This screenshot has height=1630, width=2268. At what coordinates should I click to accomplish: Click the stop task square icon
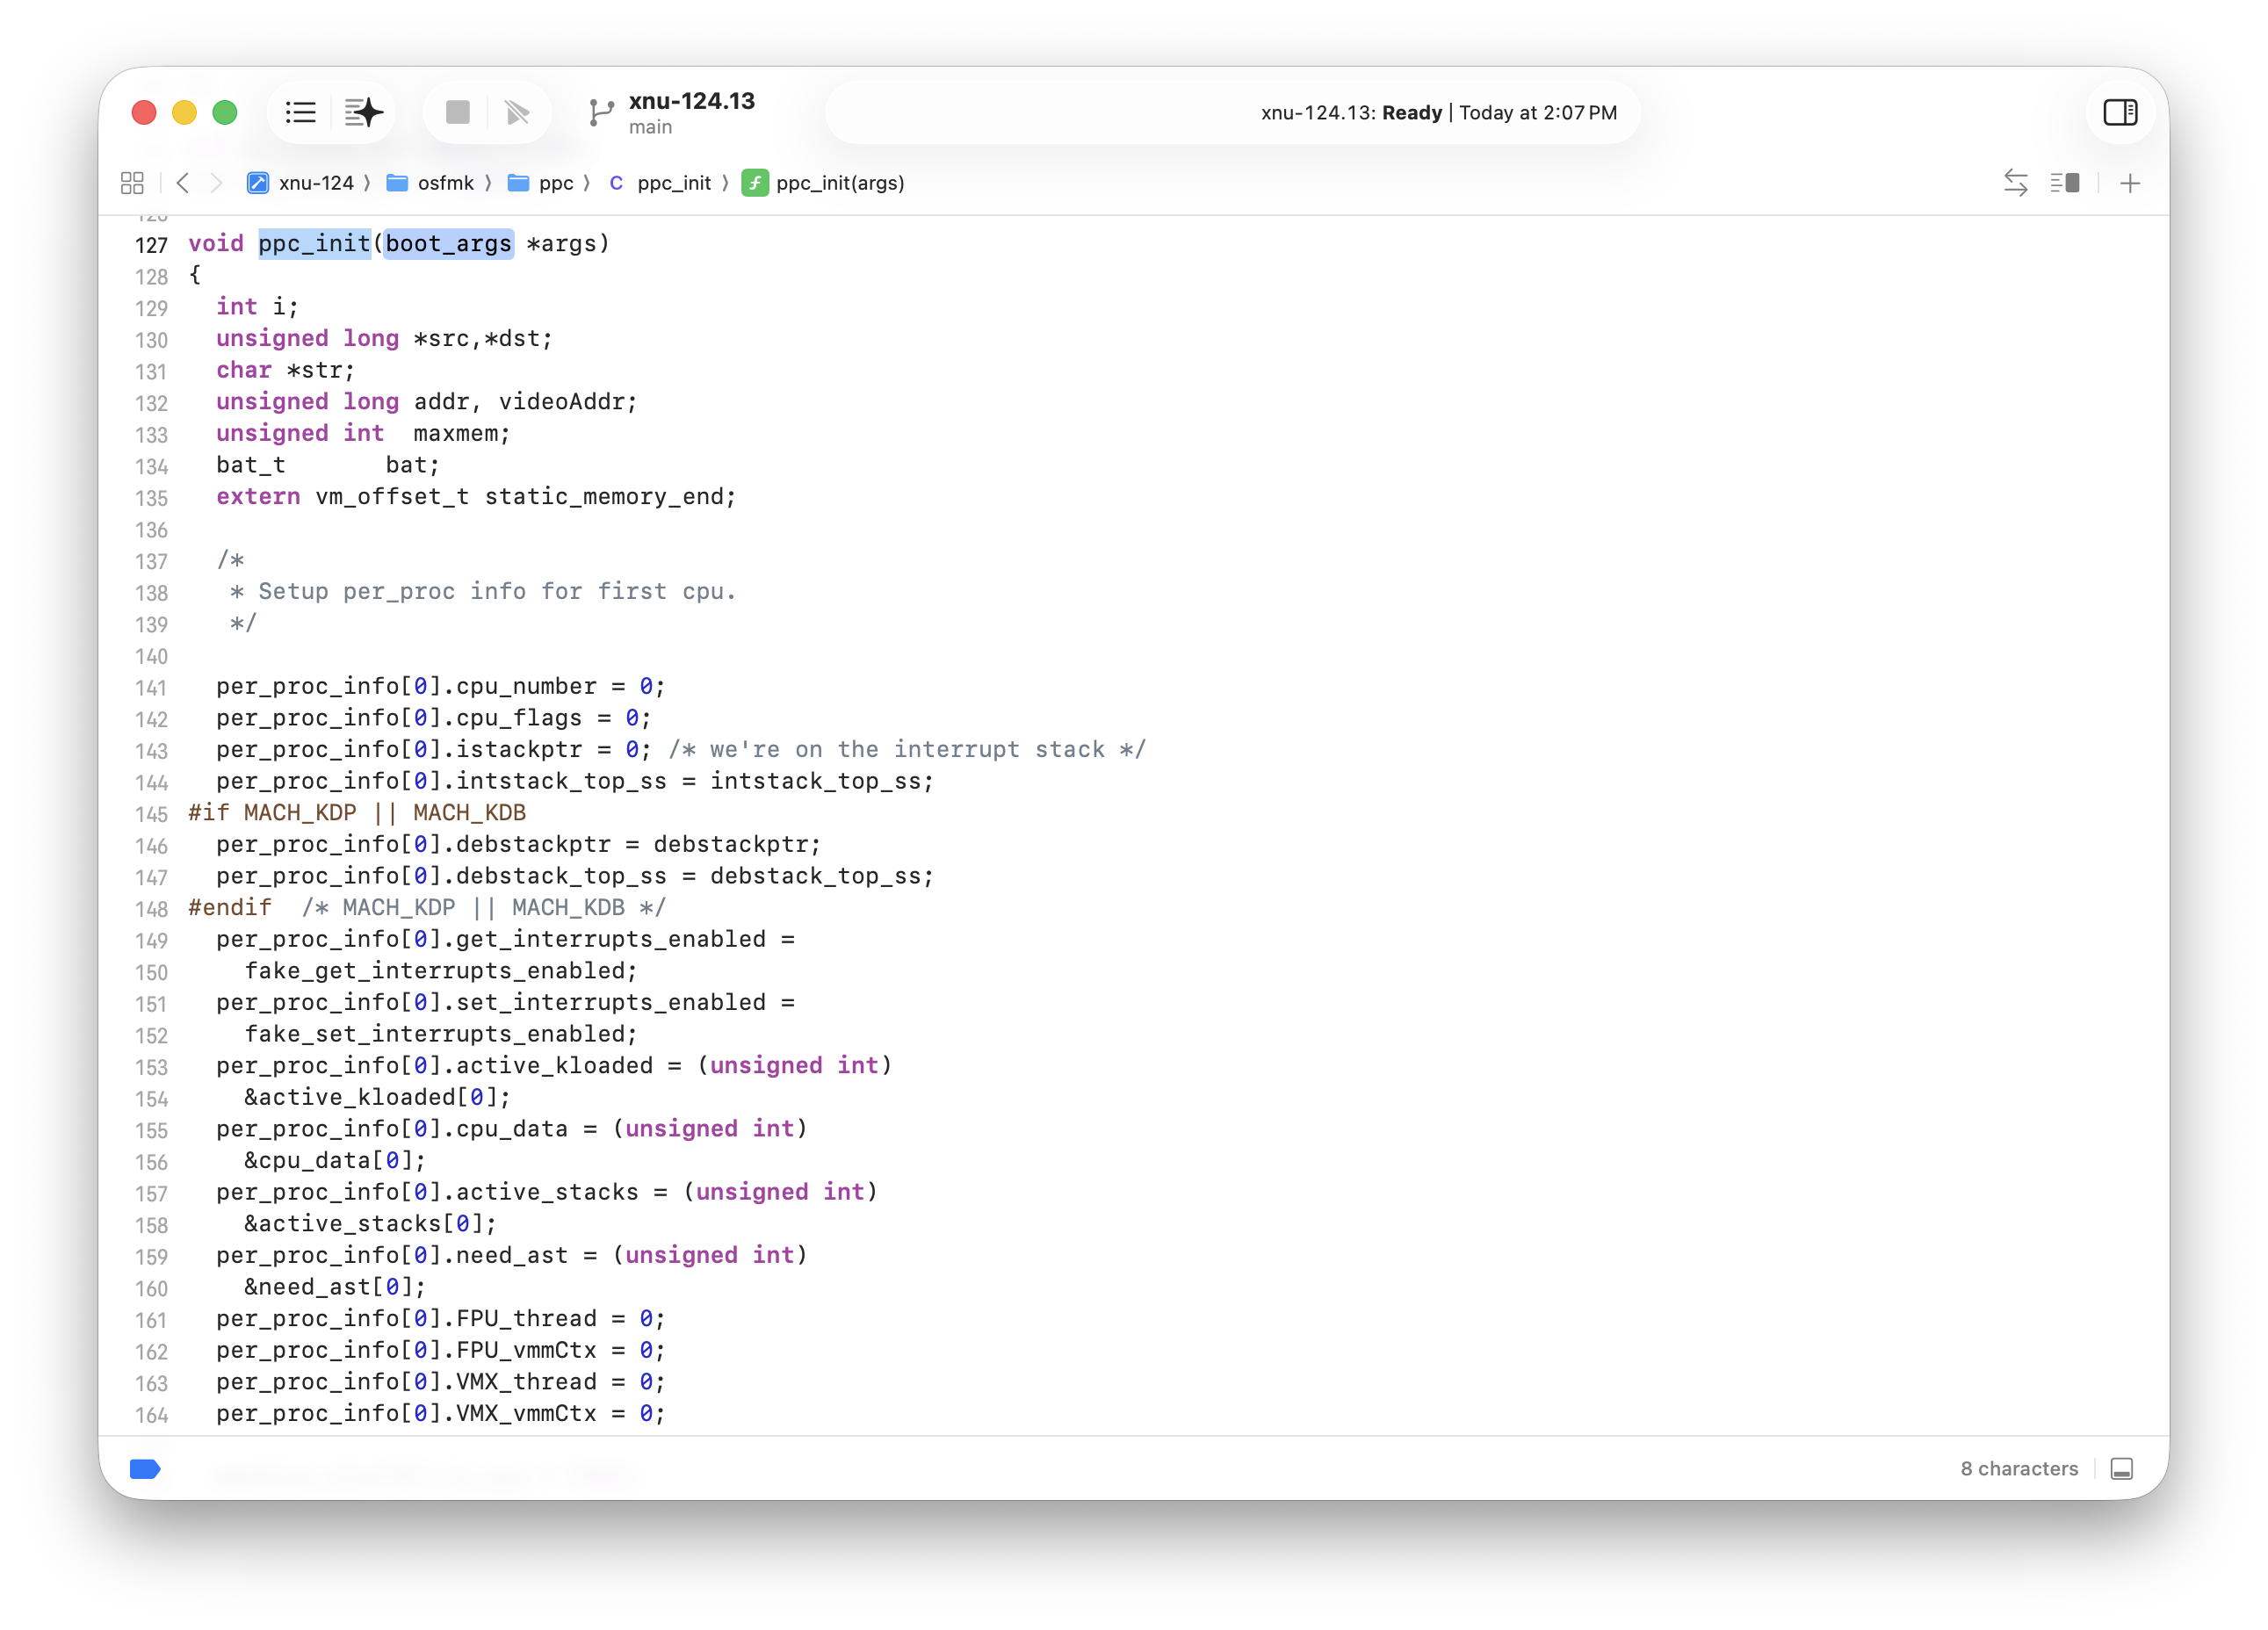[457, 112]
